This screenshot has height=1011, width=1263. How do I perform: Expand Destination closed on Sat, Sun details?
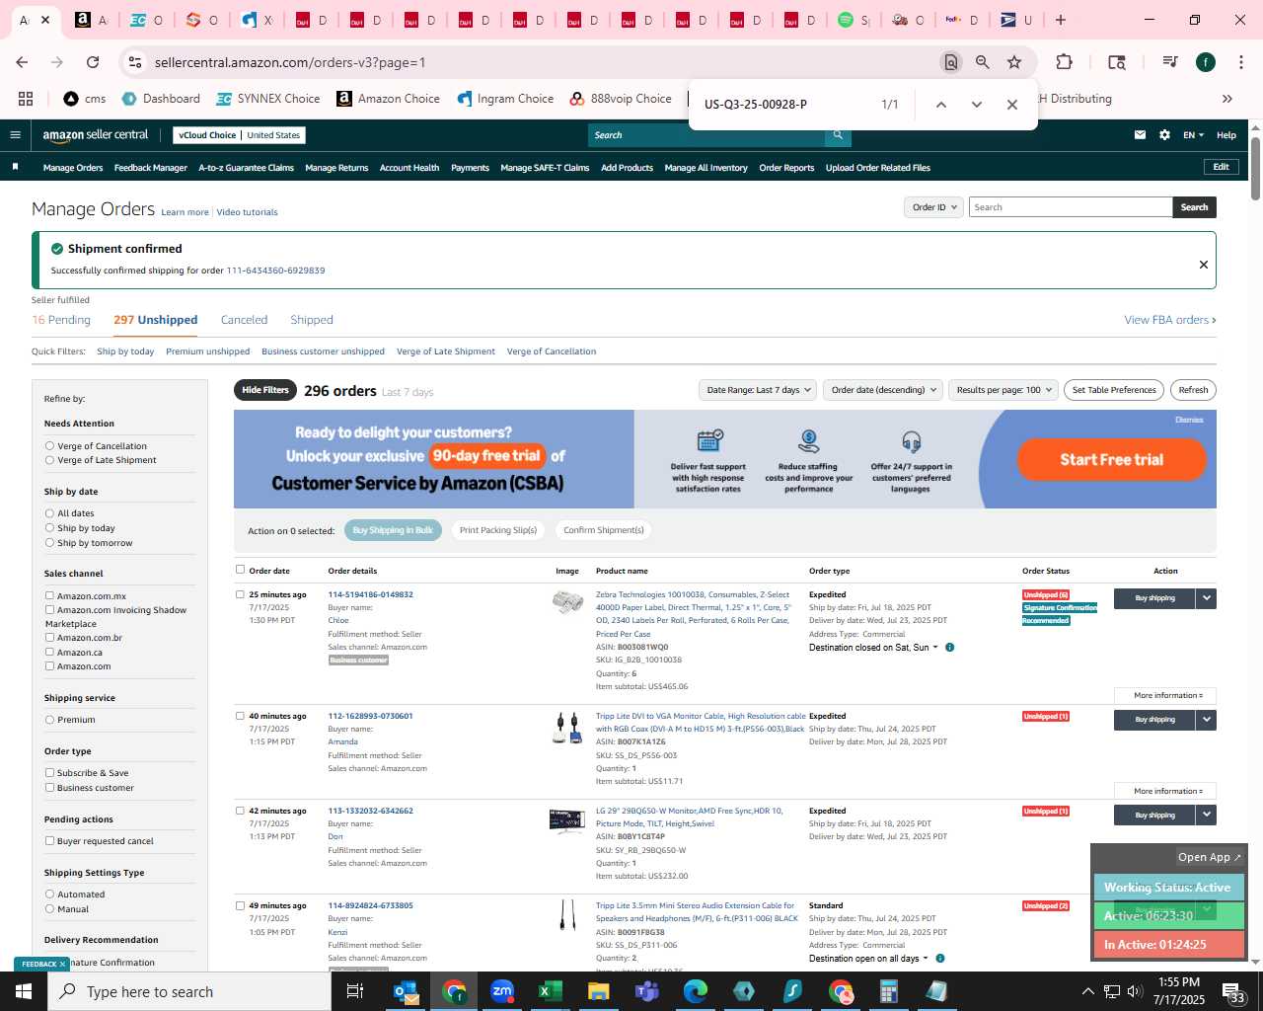pos(873,648)
